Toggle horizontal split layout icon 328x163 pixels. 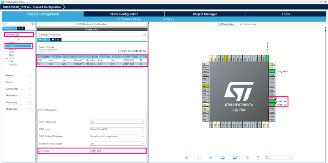[258, 157]
